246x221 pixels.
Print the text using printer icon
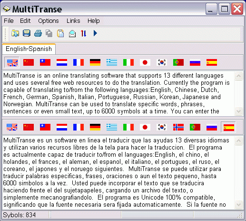[x=38, y=33]
